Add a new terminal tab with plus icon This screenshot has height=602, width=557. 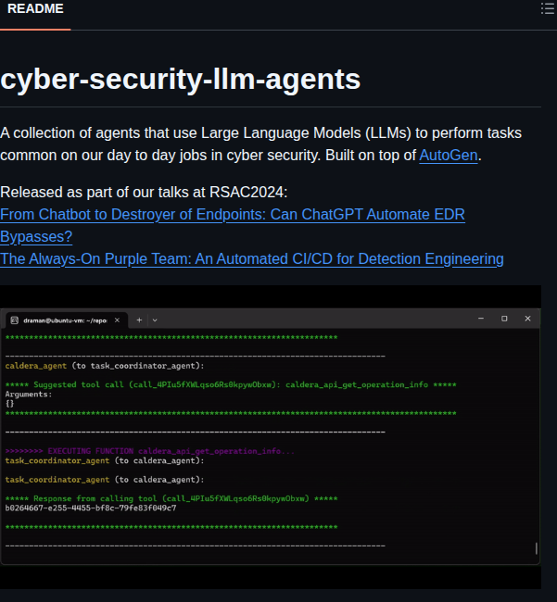[139, 320]
